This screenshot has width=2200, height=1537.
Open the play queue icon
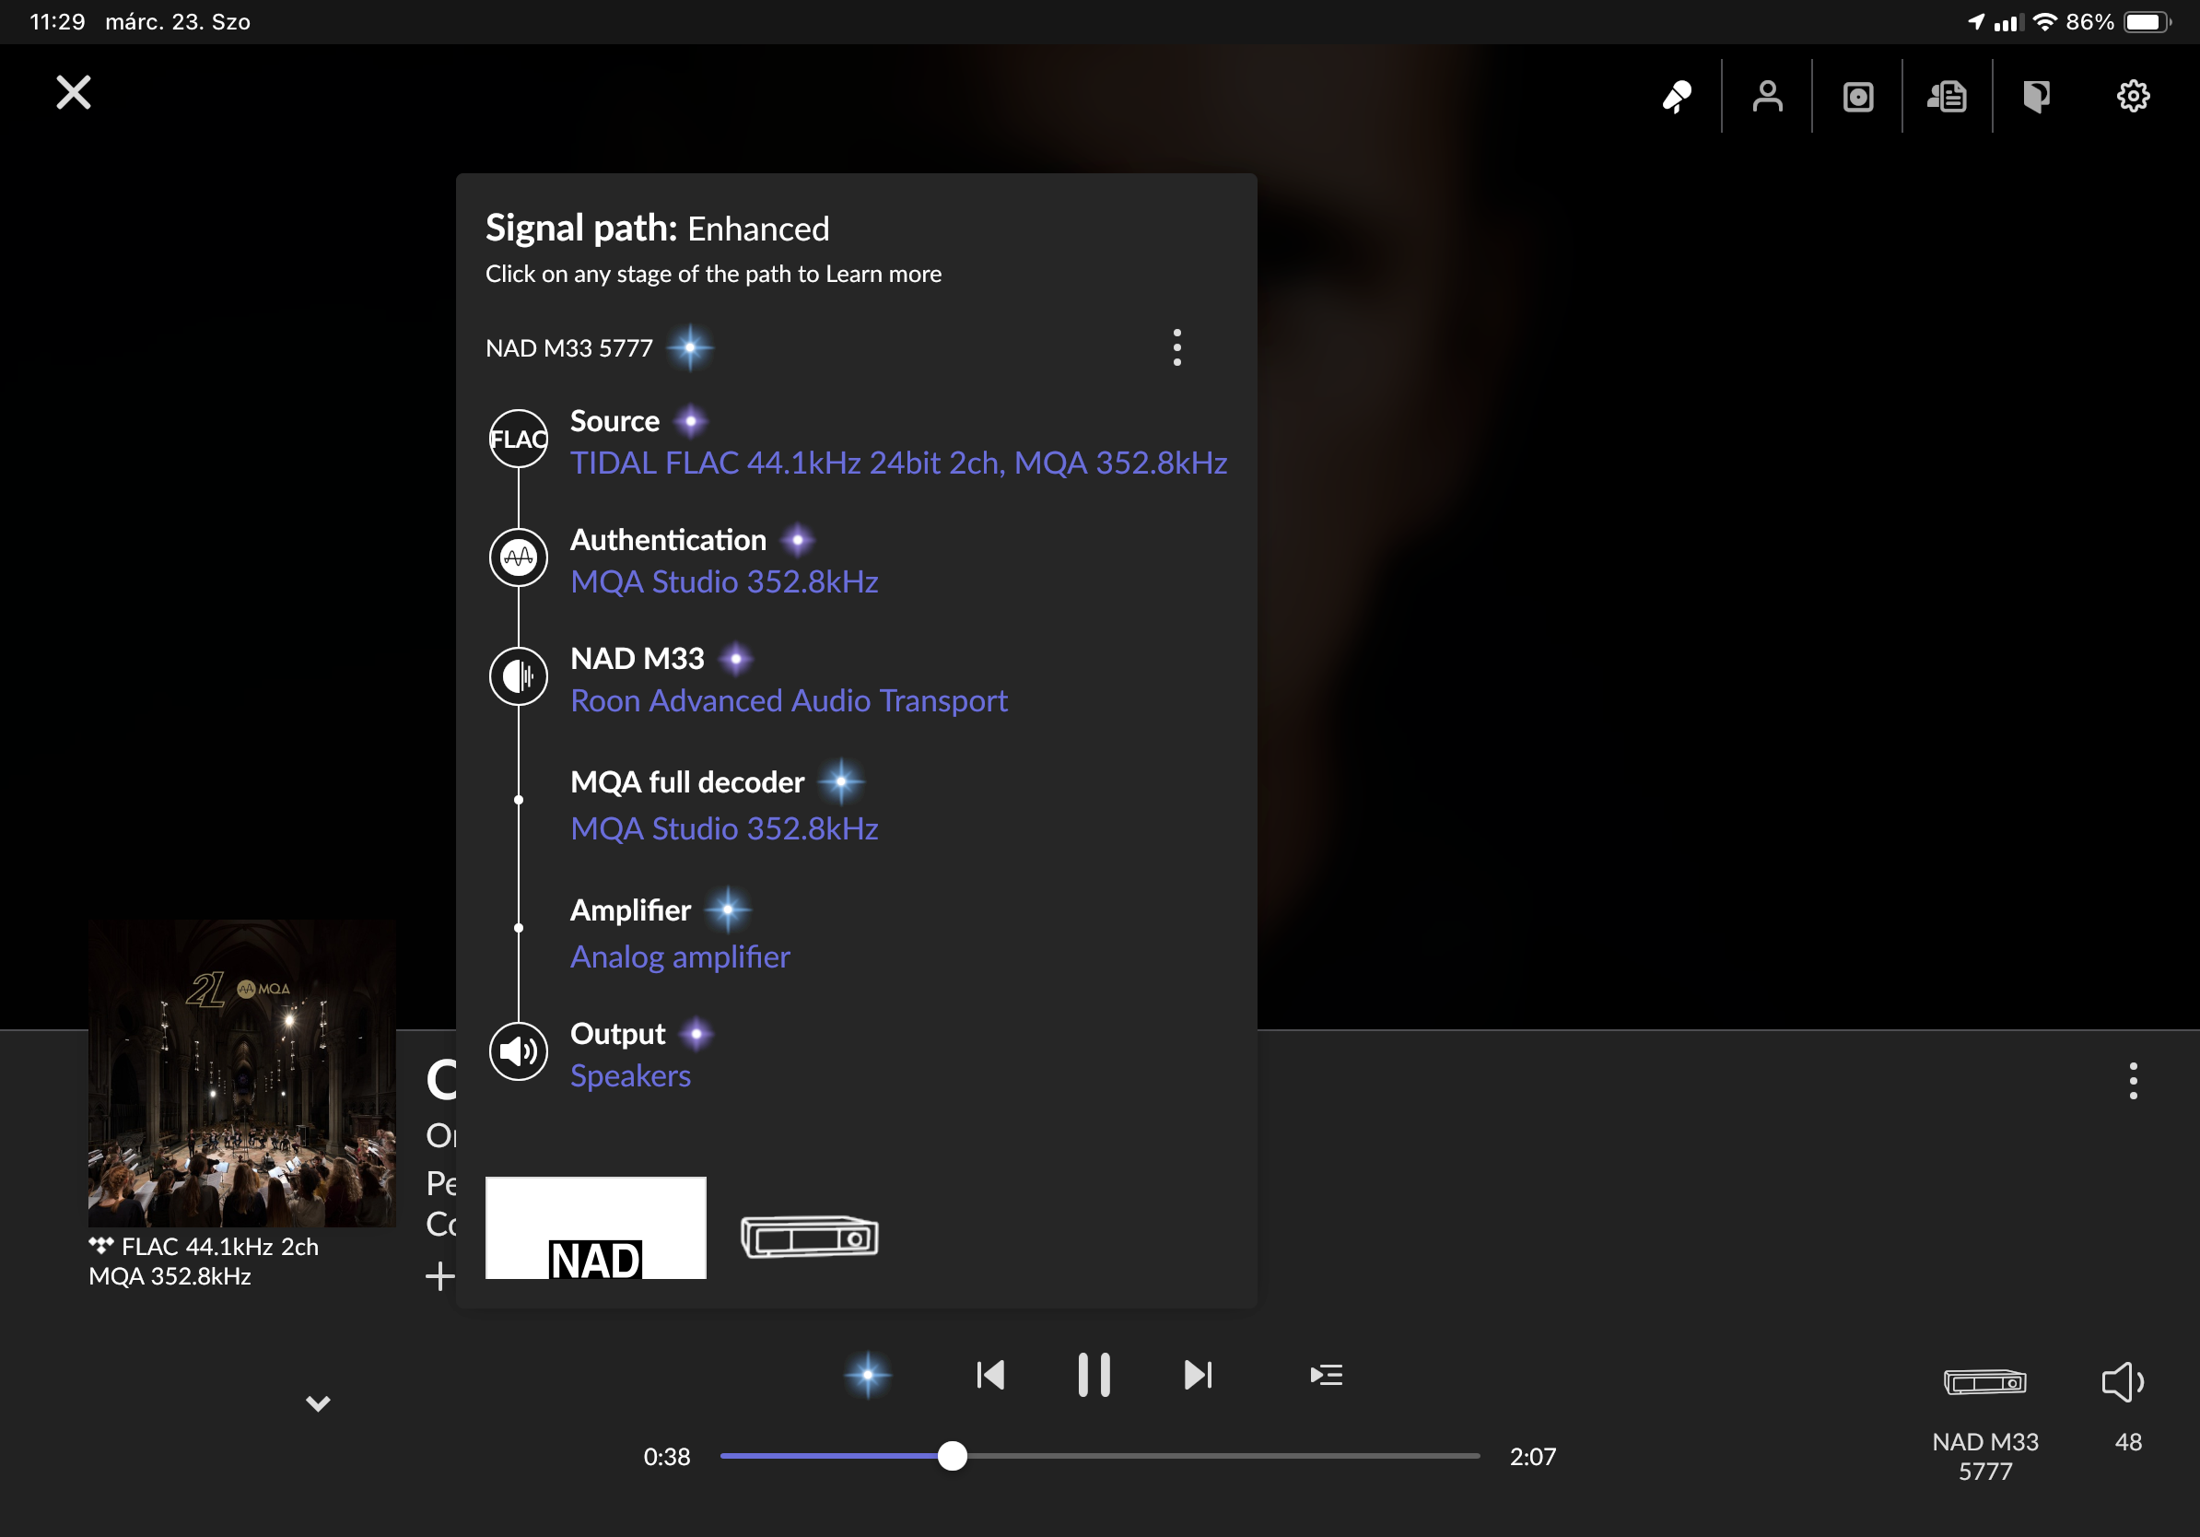tap(1326, 1375)
